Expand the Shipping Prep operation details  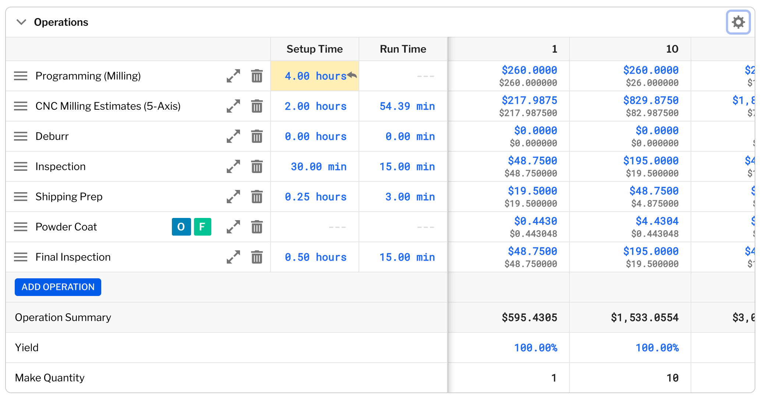233,197
